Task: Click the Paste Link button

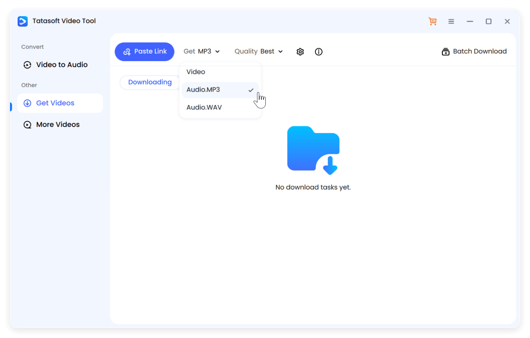Action: tap(144, 51)
